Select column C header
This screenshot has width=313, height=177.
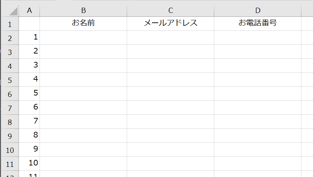[x=171, y=11]
